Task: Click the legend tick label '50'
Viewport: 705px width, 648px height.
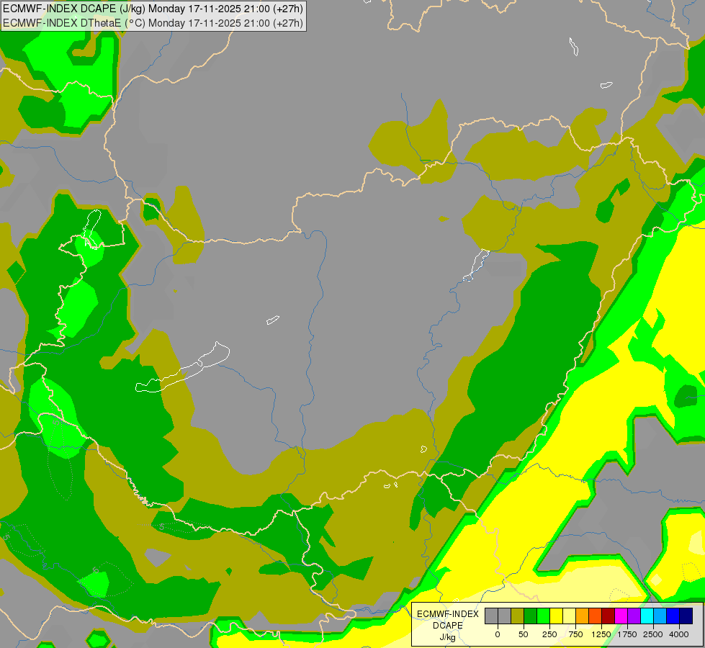Action: [x=524, y=634]
